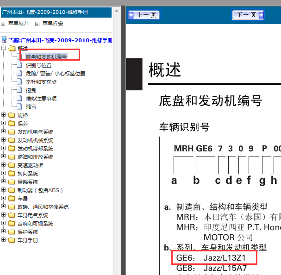The width and height of the screenshot is (281, 275).
Task: Expand the 转向系统 folder
Action: [x=3, y=173]
